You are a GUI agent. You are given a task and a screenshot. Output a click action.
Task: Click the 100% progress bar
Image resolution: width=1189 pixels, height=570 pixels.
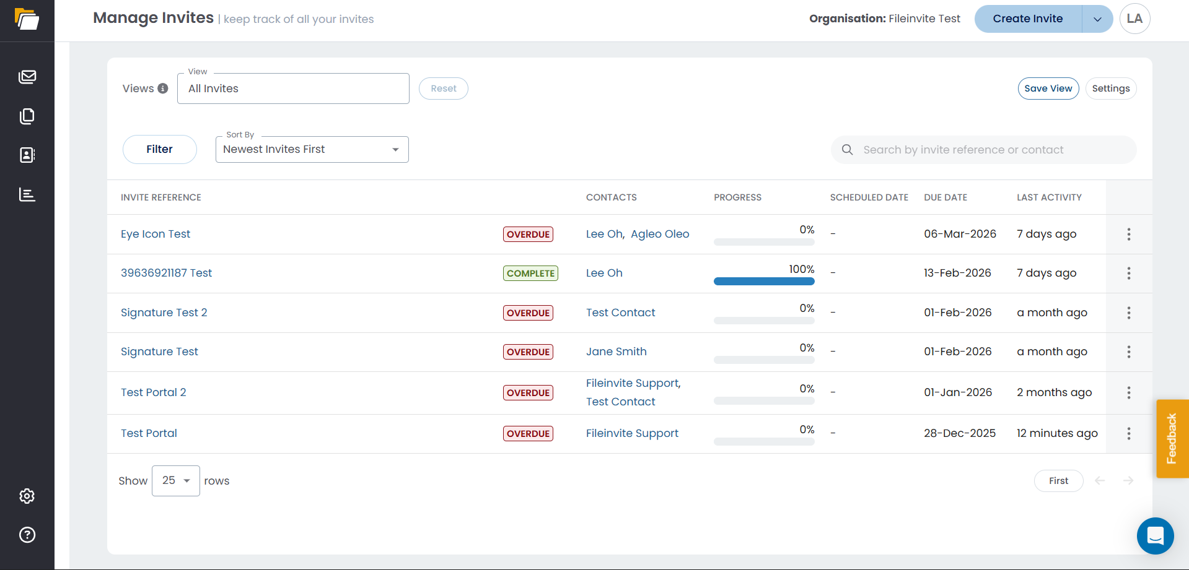click(763, 281)
